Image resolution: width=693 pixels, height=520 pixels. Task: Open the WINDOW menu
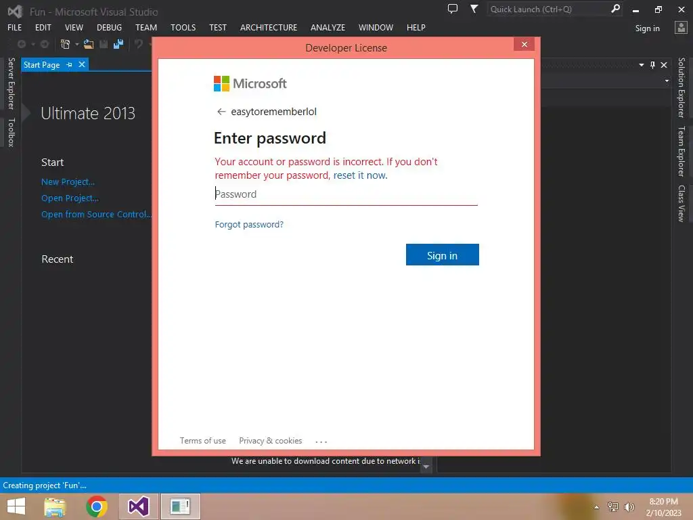[x=376, y=27]
